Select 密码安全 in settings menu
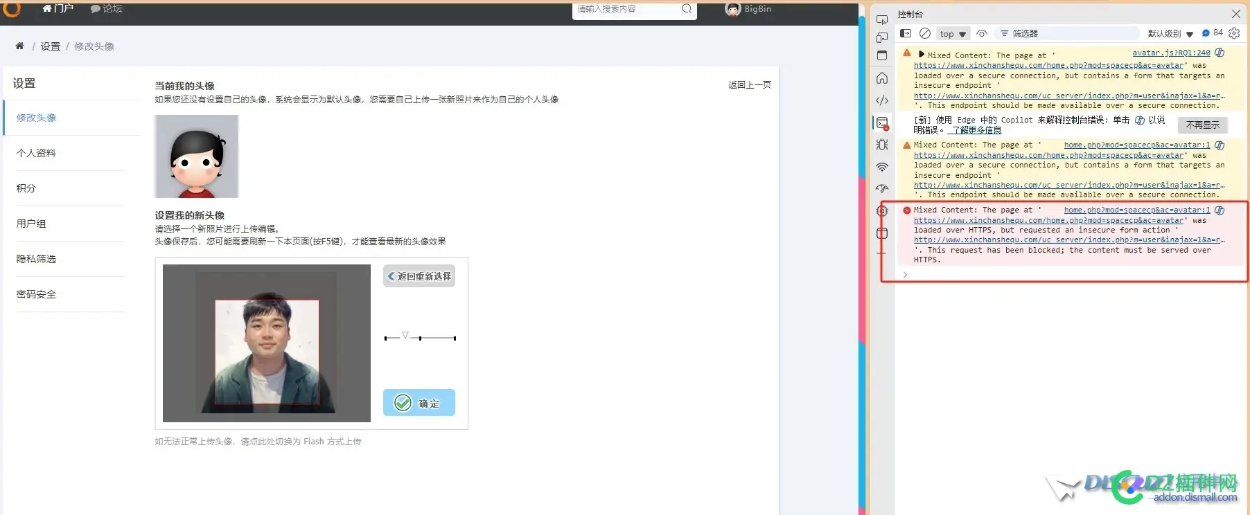The width and height of the screenshot is (1250, 515). click(36, 294)
